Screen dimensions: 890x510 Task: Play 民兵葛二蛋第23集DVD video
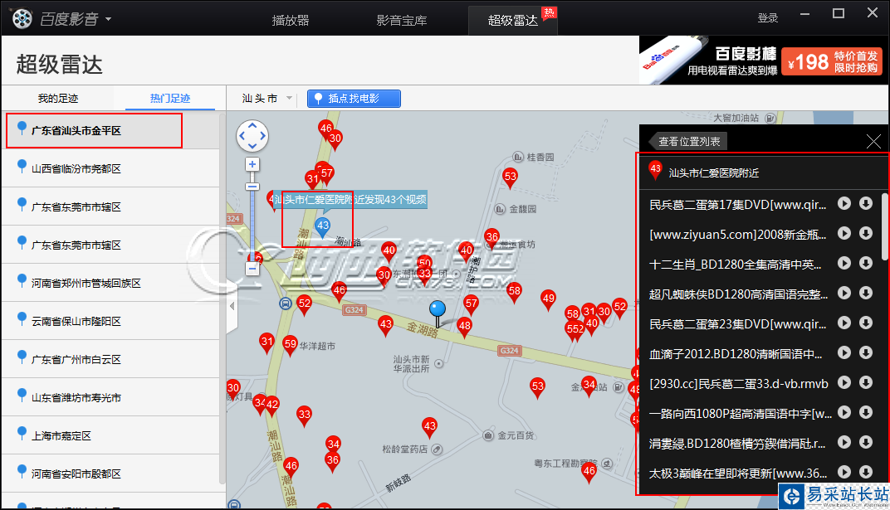coord(844,323)
